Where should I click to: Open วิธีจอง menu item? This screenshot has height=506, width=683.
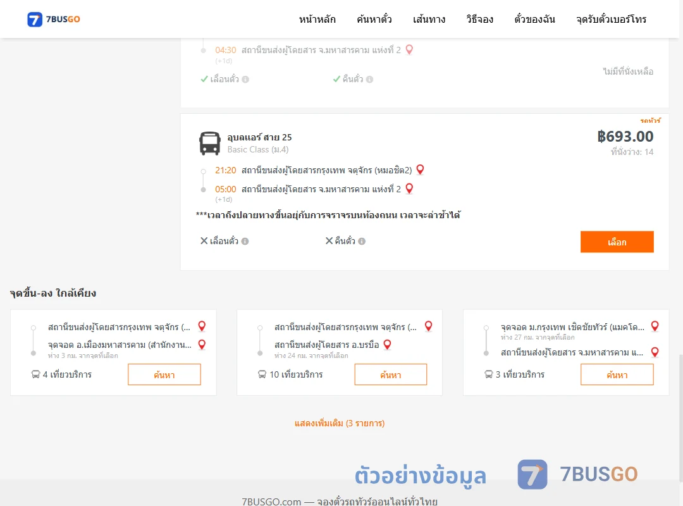pyautogui.click(x=479, y=19)
